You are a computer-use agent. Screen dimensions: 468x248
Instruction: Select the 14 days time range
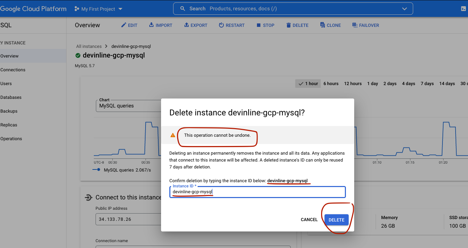coord(447,83)
